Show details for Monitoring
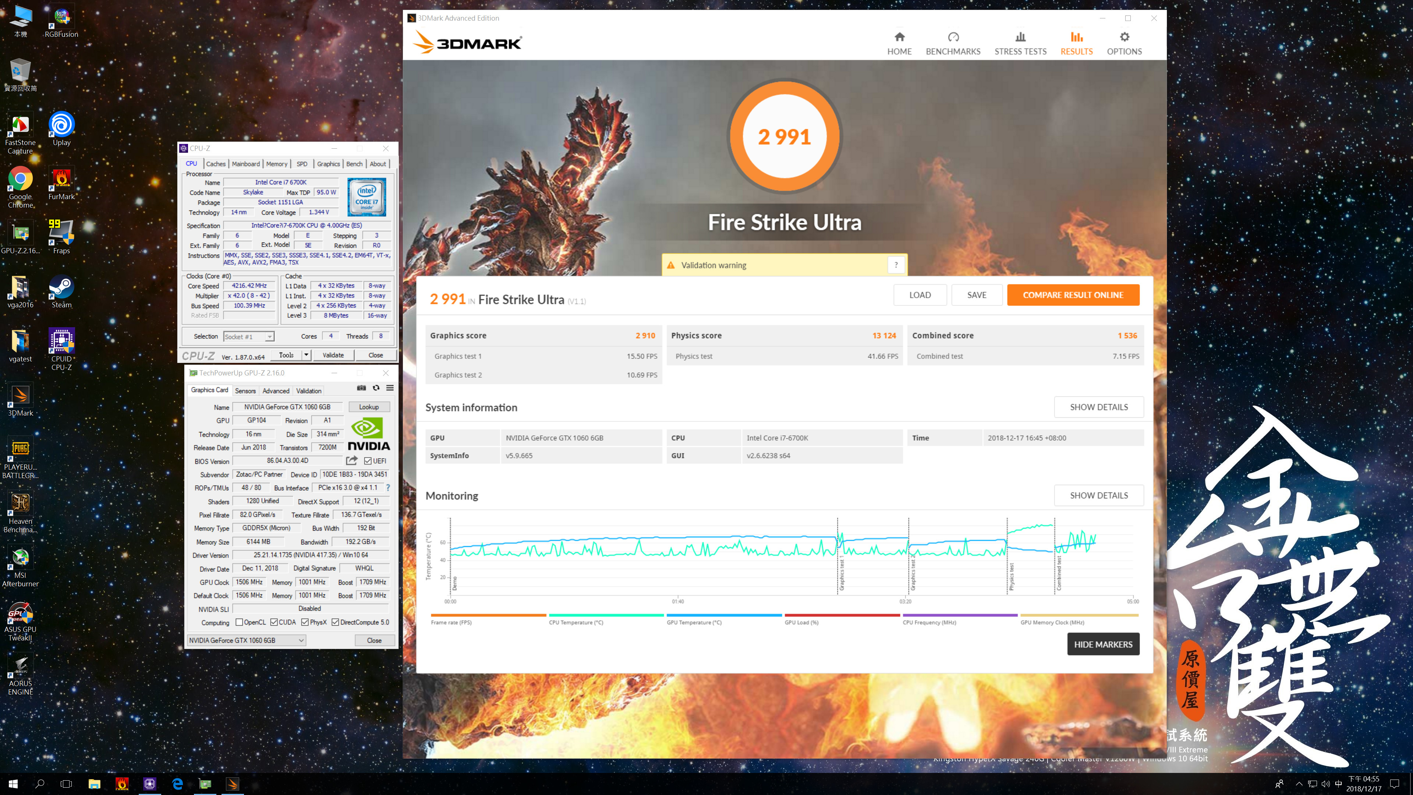The height and width of the screenshot is (795, 1413). click(x=1099, y=495)
